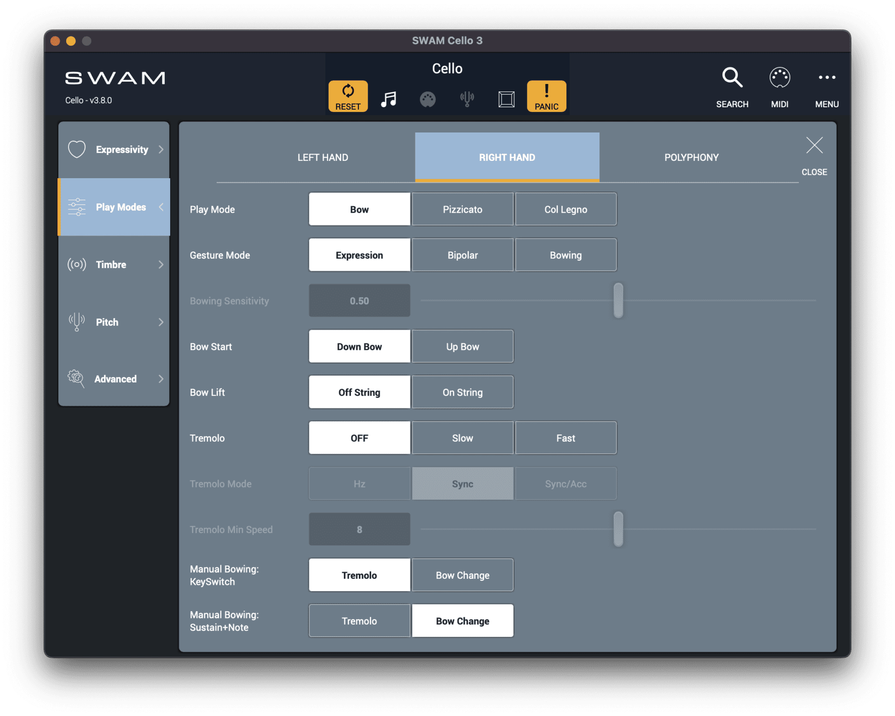Switch to the LEFT HAND tab
The height and width of the screenshot is (716, 895).
323,157
